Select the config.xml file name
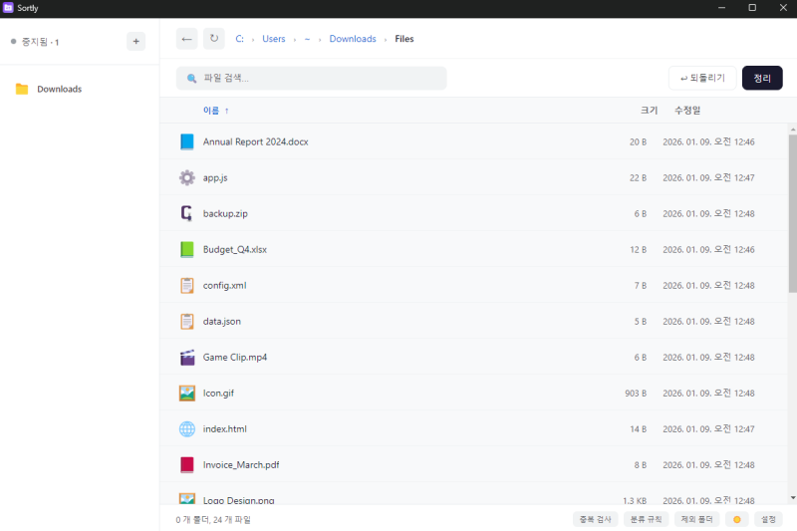797x531 pixels. tap(225, 286)
